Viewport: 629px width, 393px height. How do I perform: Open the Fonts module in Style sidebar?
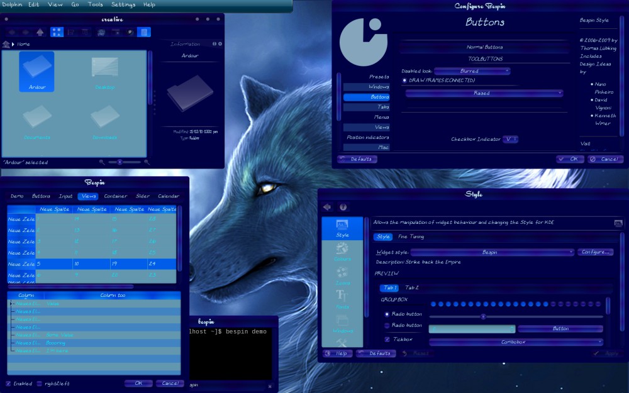342,299
